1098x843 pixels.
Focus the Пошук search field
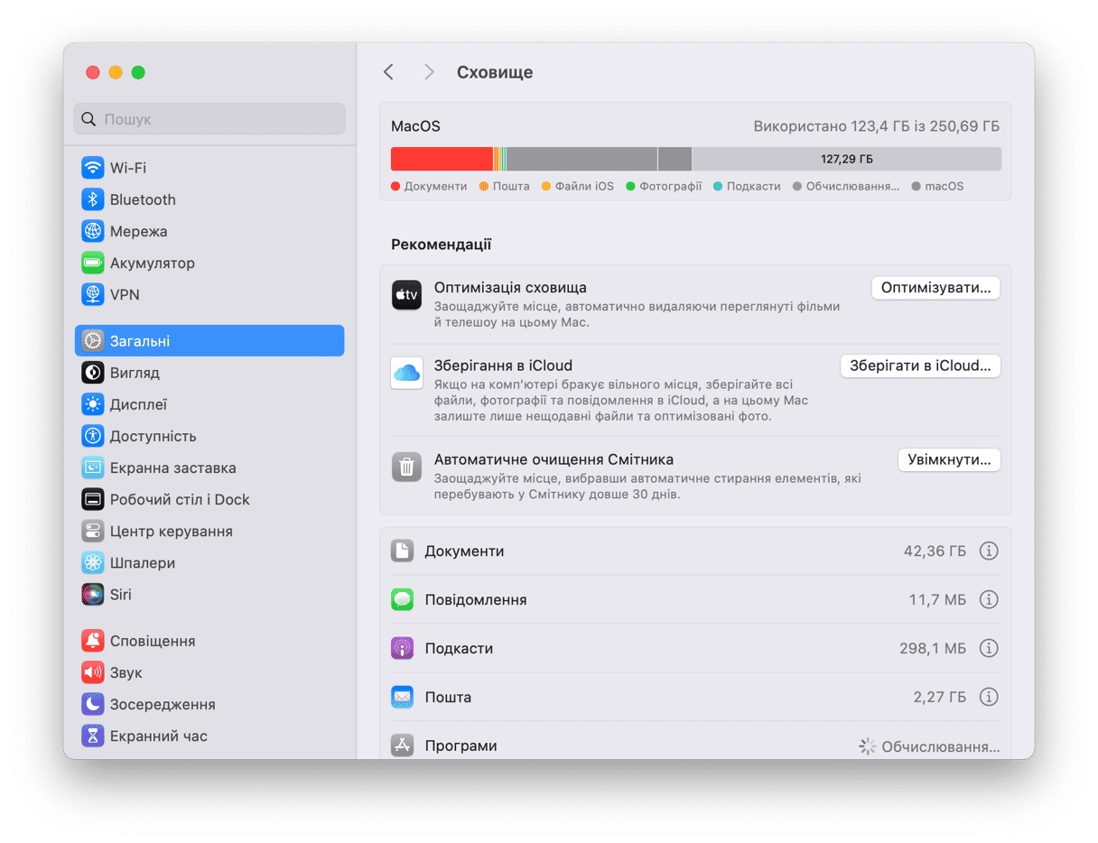pos(209,119)
